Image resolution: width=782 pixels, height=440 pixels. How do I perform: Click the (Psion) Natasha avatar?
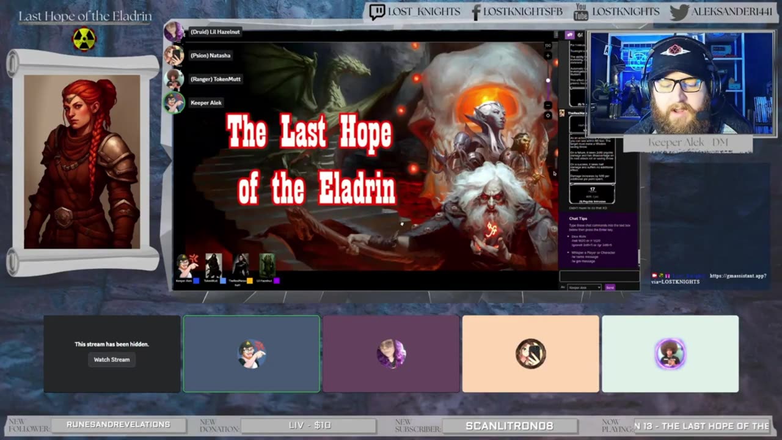click(174, 56)
